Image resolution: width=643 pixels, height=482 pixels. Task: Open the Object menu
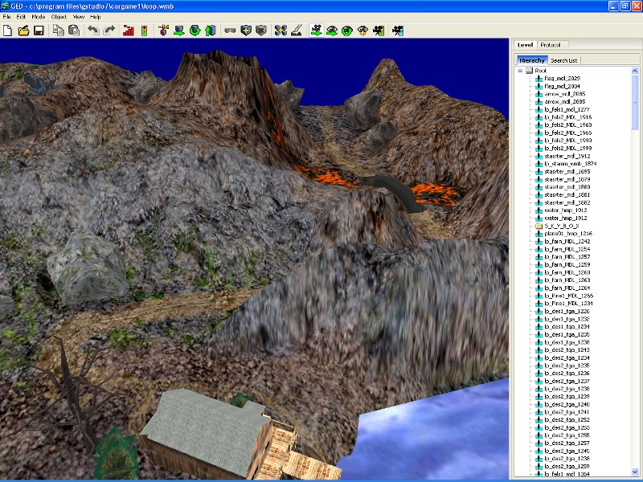click(59, 16)
